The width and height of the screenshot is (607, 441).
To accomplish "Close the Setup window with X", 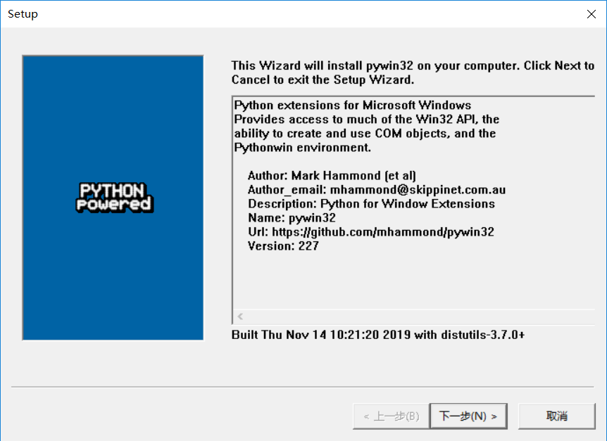I will tap(591, 14).
